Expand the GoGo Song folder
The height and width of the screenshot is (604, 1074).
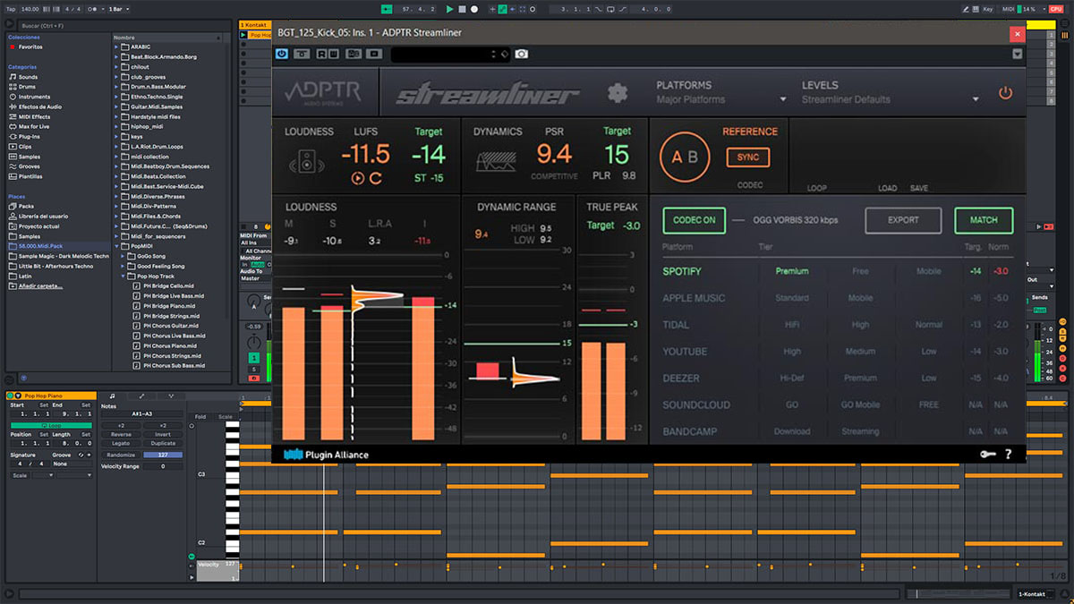124,256
